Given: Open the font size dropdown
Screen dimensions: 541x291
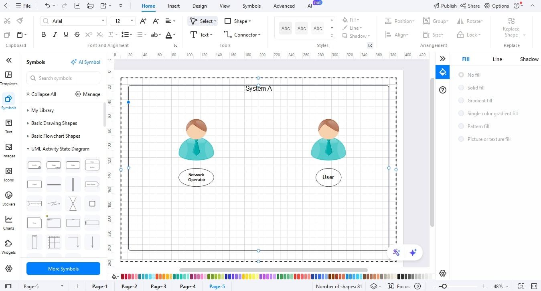Looking at the screenshot, I should pos(132,21).
